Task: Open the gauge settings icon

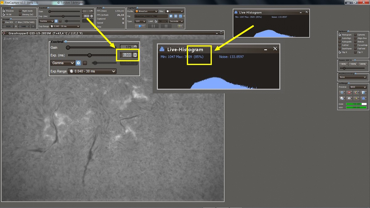Action: [x=349, y=98]
